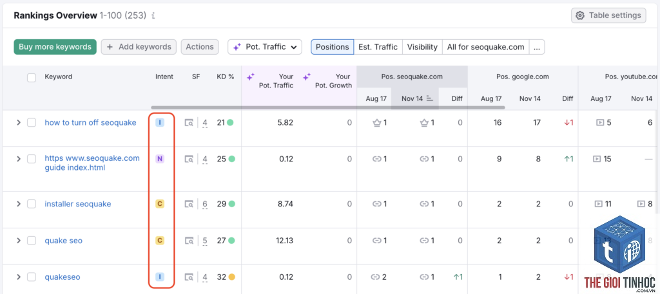660x294 pixels.
Task: Open keyword link quake seo
Action: [64, 241]
